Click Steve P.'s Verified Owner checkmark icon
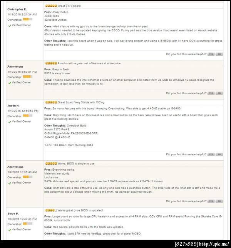Image resolution: width=231 pixels, height=248 pixels. tap(10, 230)
